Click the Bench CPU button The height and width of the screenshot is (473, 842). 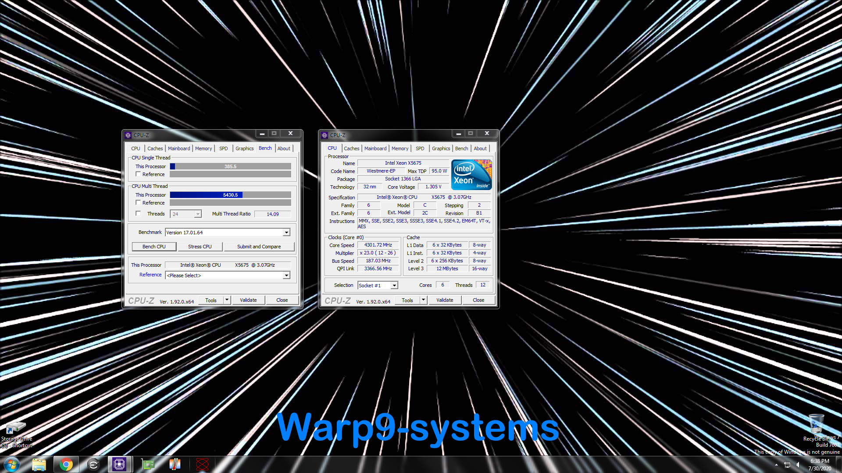(154, 247)
